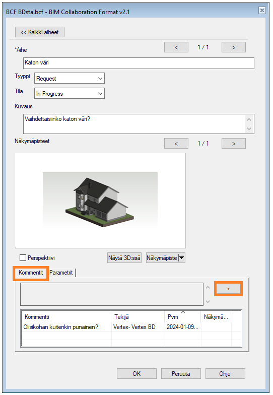Cancel with the Peruuta button
Image resolution: width=273 pixels, height=395 pixels.
[181, 374]
